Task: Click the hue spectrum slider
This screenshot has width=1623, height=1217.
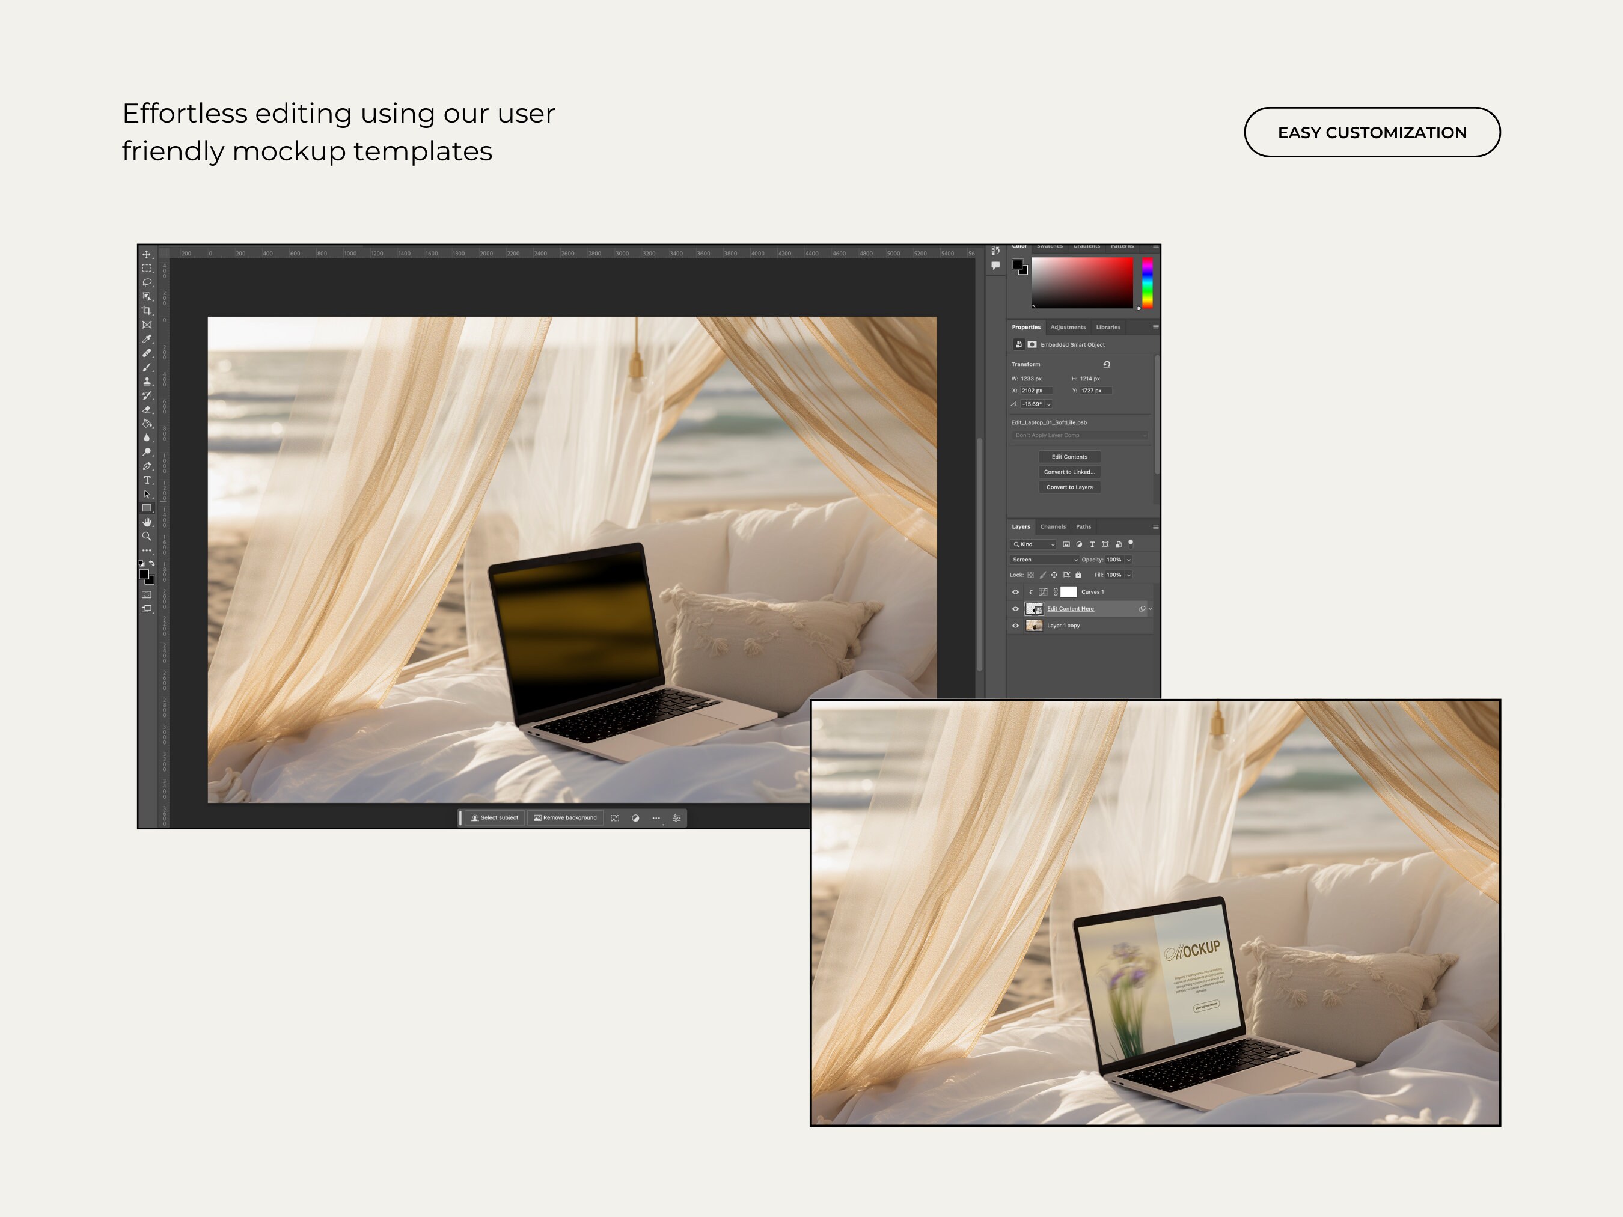Action: (x=1148, y=282)
